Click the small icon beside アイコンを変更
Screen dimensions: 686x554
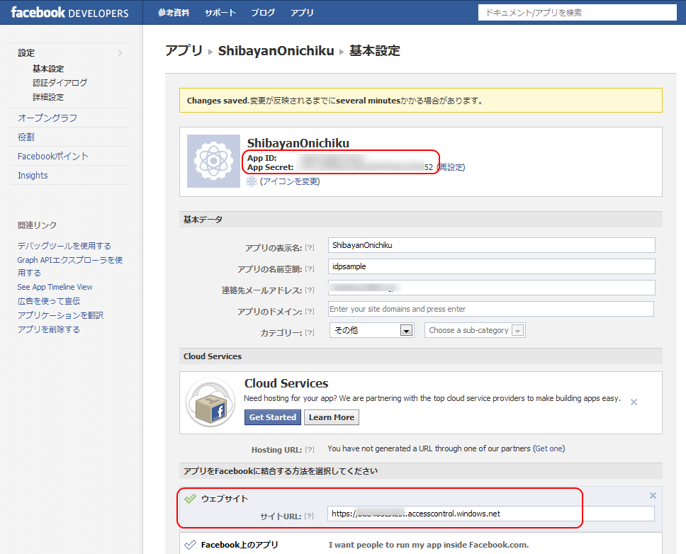251,181
